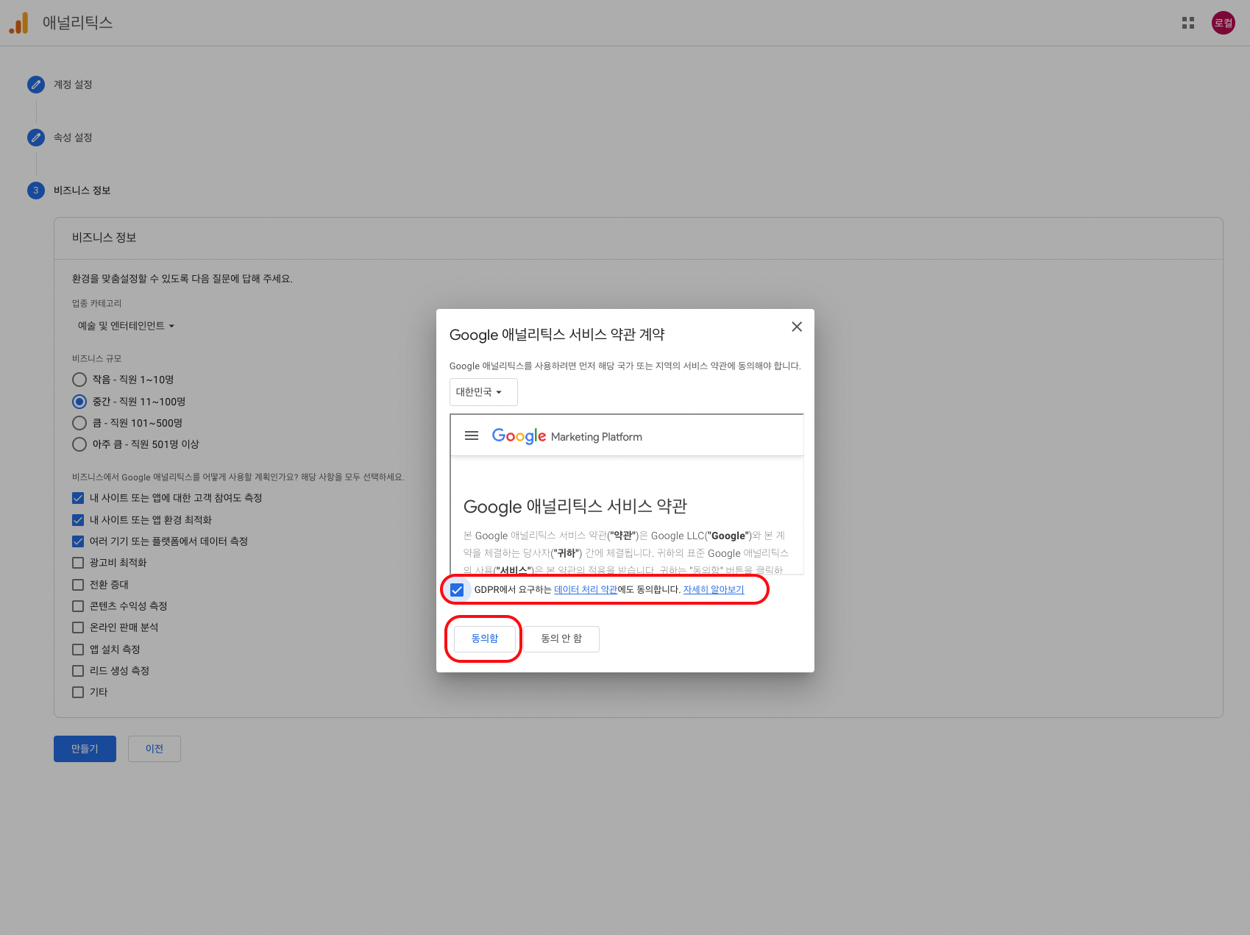
Task: Click the 속성 설정 step pencil icon
Action: (x=36, y=138)
